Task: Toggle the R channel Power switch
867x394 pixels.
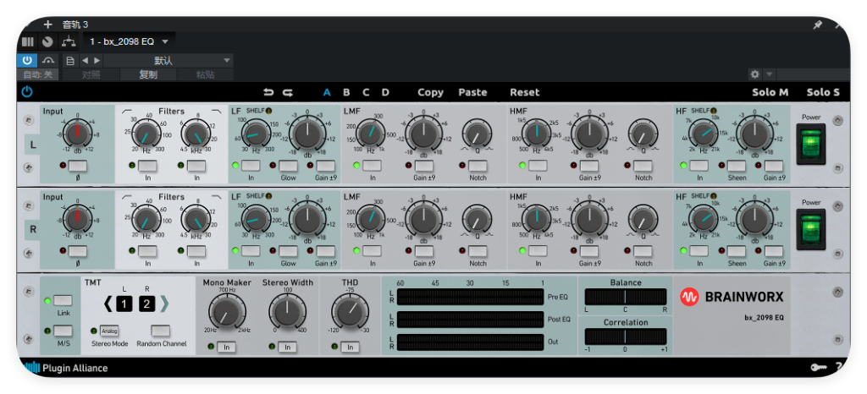Action: (810, 230)
